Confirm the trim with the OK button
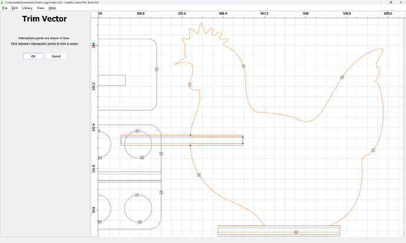 click(33, 56)
